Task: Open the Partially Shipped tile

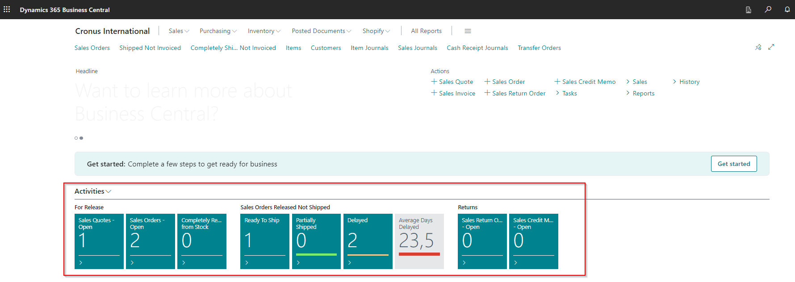Action: (316, 241)
